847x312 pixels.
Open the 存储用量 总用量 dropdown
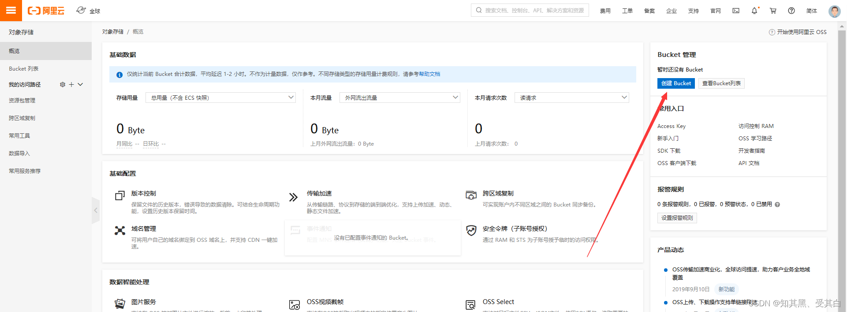point(220,98)
